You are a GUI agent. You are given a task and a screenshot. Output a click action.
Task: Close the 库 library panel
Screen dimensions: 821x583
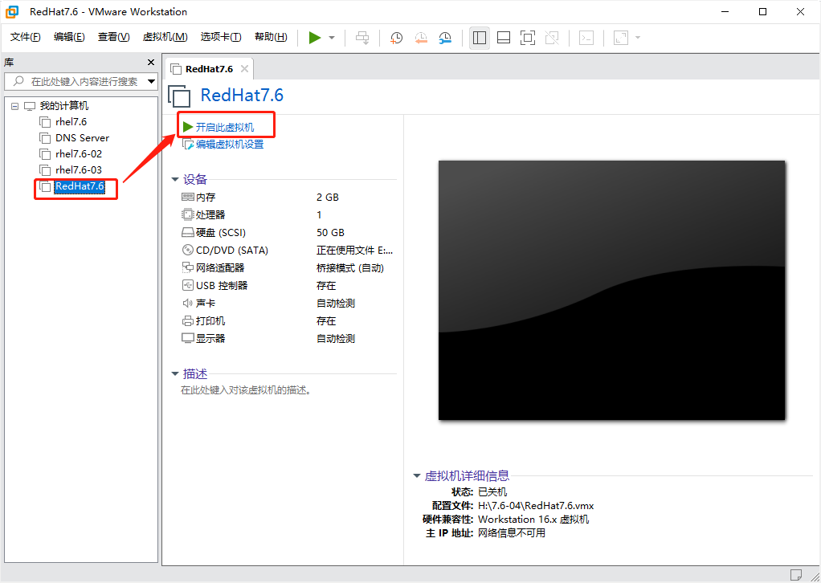tap(151, 63)
